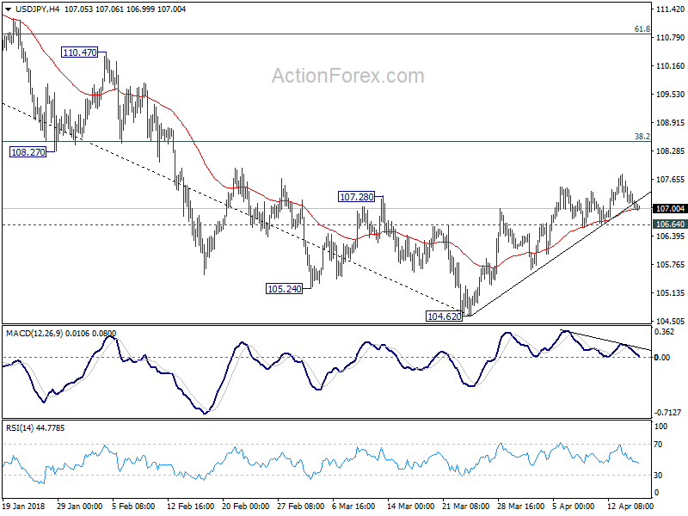Select the 14 Mar 00:00 time label
Image resolution: width=688 pixels, height=516 pixels.
point(410,506)
